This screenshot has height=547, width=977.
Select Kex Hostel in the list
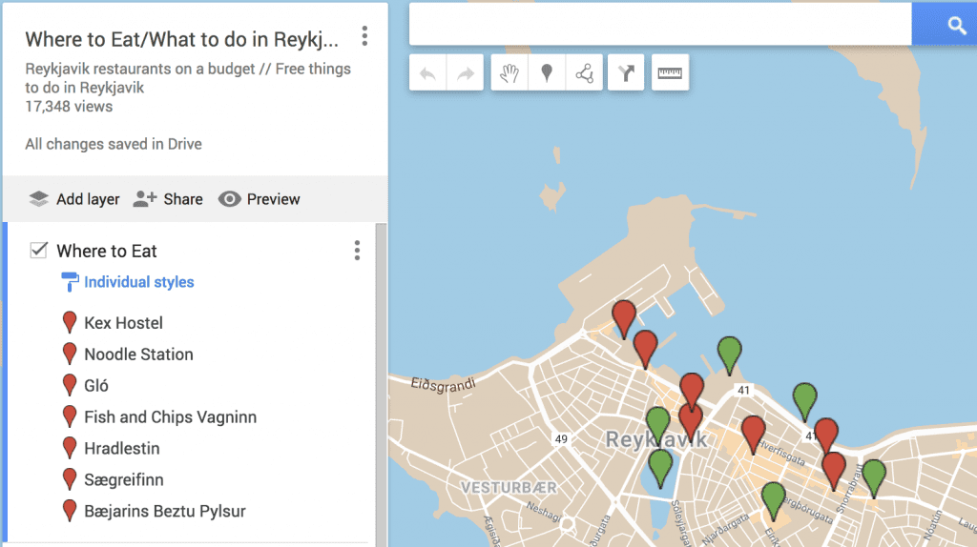123,323
